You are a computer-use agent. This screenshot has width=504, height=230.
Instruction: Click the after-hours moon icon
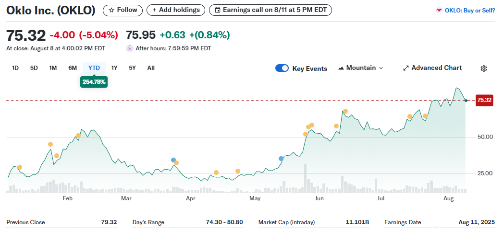coord(130,48)
